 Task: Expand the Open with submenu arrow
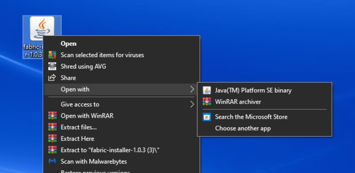coord(192,89)
